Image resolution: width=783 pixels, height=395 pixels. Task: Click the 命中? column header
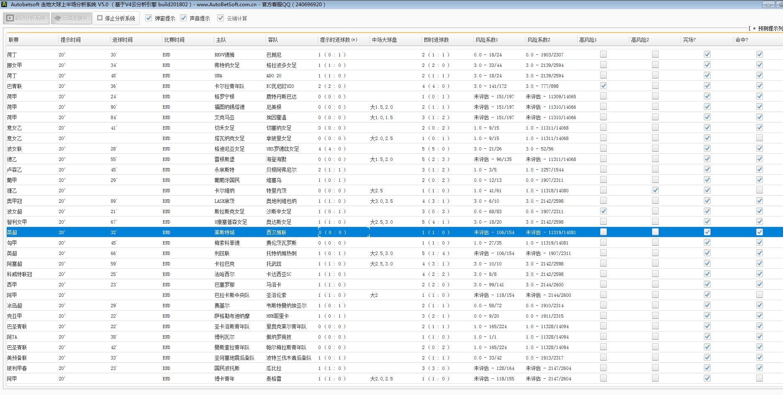(x=742, y=40)
